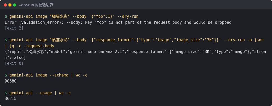Click the "[exit 2]" status text

click(x=14, y=28)
